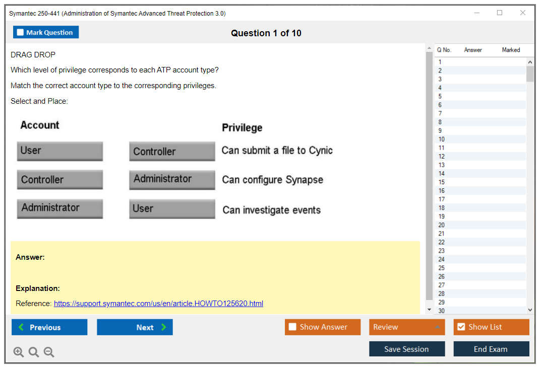Select question 10 in the question list
542x370 pixels.
[442, 139]
